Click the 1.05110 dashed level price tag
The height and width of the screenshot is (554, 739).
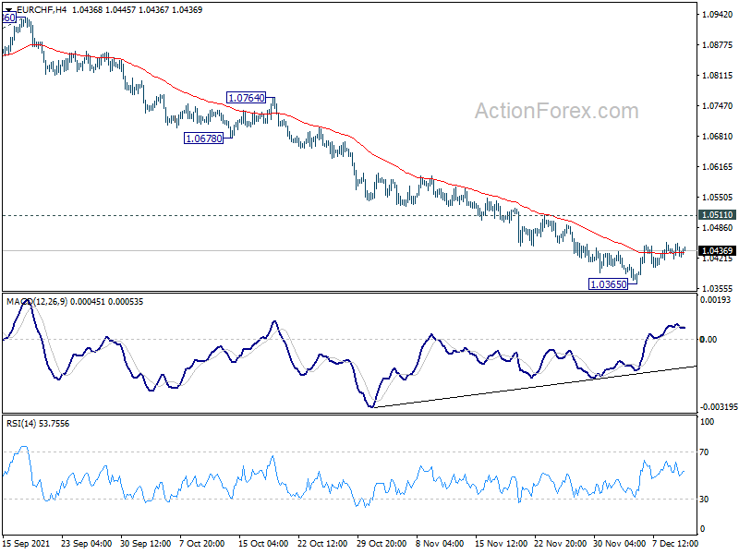click(718, 215)
